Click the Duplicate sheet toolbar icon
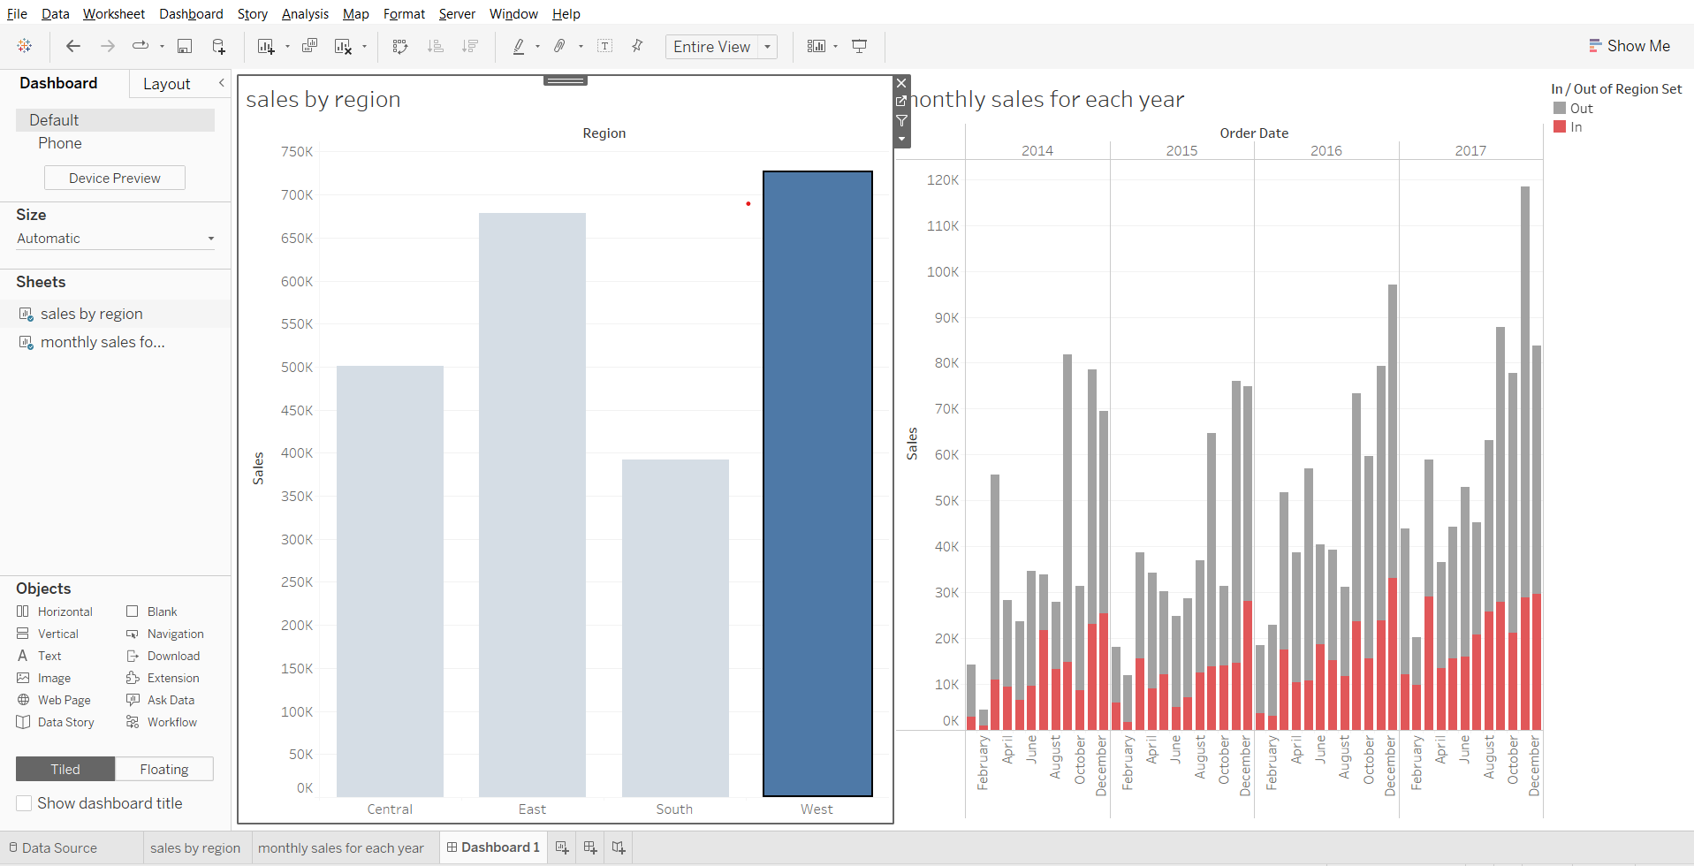 [x=309, y=46]
